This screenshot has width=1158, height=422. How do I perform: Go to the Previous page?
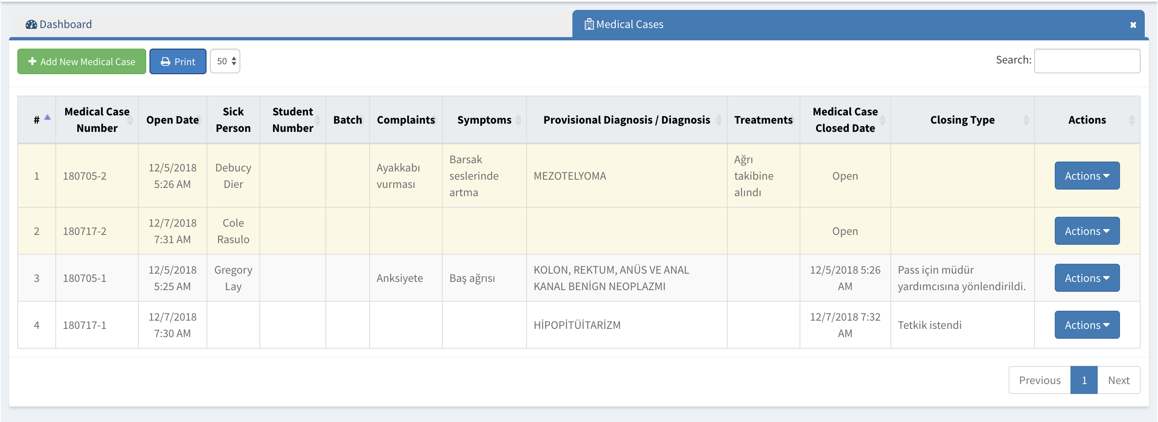pos(1039,380)
